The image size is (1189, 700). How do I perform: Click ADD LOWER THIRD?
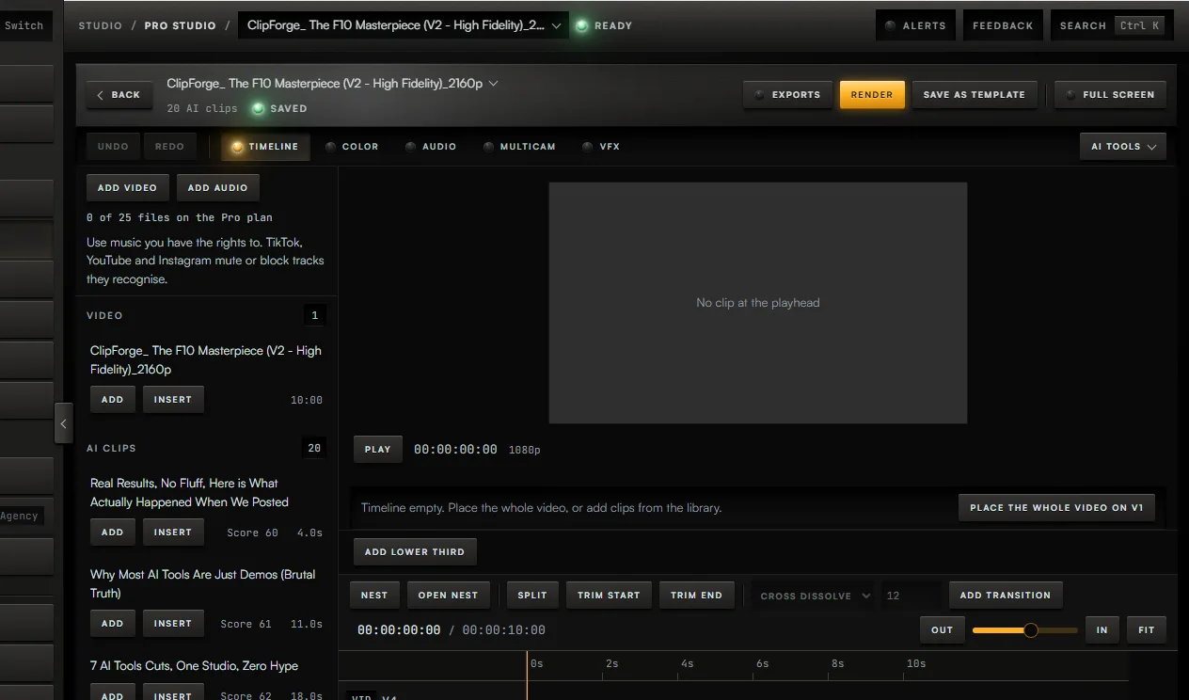pyautogui.click(x=415, y=552)
